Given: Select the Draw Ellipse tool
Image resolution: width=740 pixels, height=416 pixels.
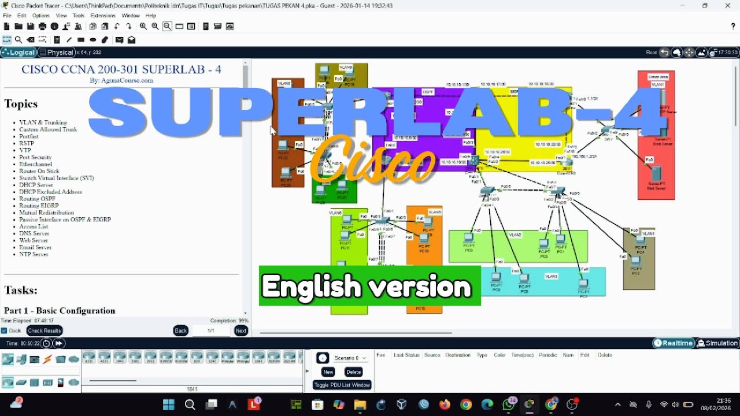Looking at the screenshot, I should (92, 40).
